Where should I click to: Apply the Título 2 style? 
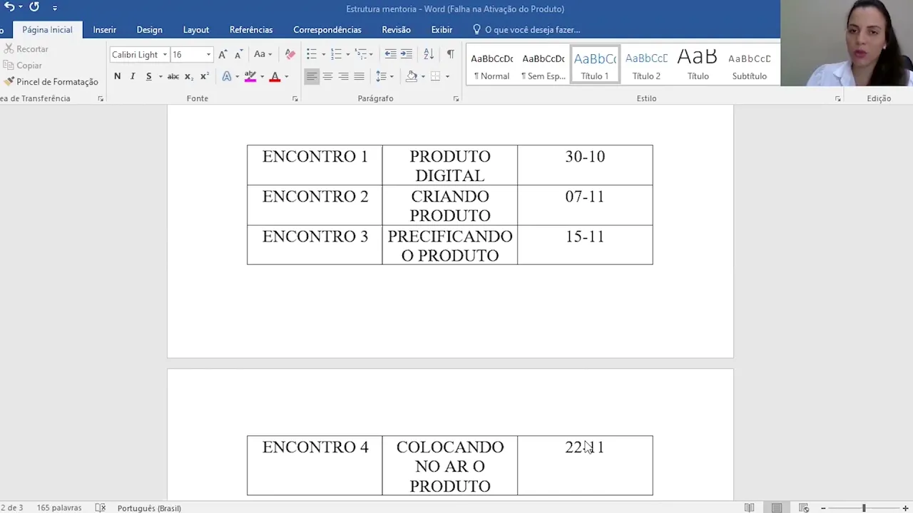[x=646, y=65]
